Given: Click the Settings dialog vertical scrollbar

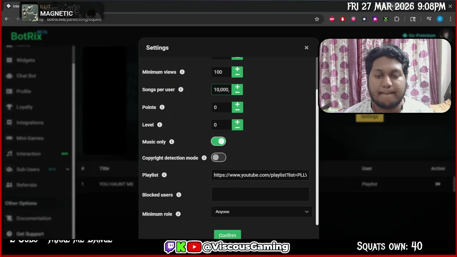Looking at the screenshot, I should point(317,157).
